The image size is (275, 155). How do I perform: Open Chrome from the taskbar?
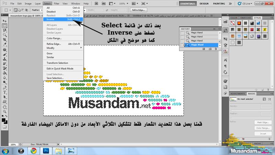coord(34,151)
